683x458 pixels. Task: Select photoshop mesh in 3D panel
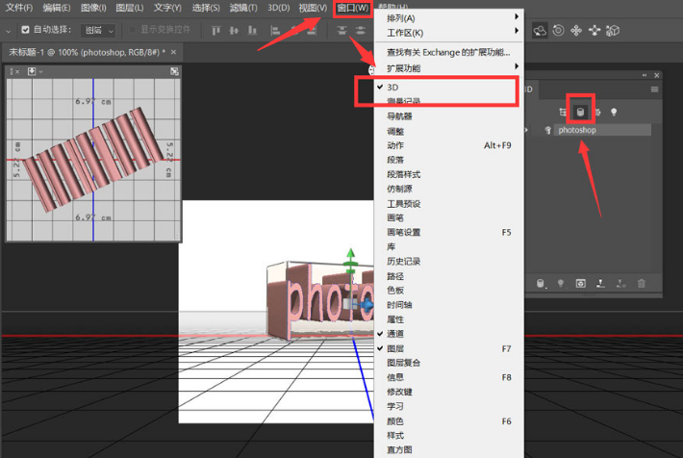(602, 130)
